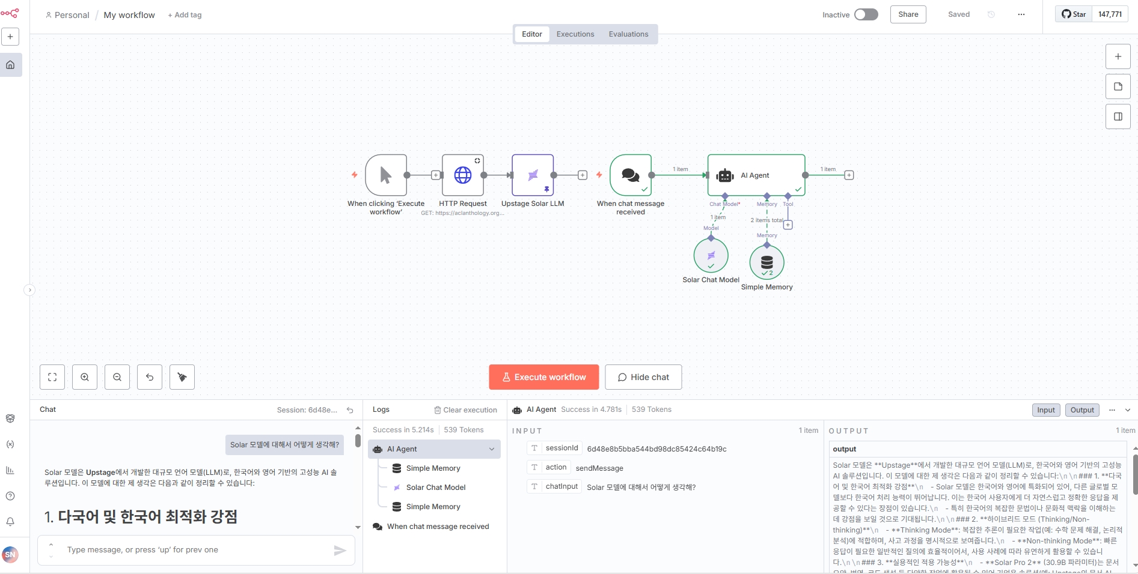Select the chat message trigger node
Screen dimensions: 1138x574
point(631,175)
